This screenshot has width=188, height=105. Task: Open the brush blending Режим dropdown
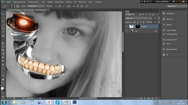pyautogui.click(x=36, y=6)
